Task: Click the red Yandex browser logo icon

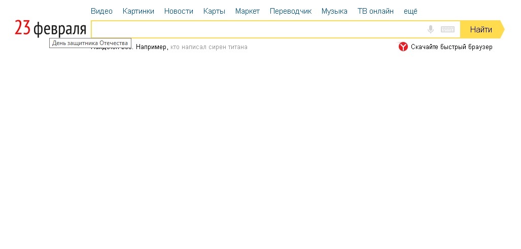Action: pyautogui.click(x=403, y=47)
